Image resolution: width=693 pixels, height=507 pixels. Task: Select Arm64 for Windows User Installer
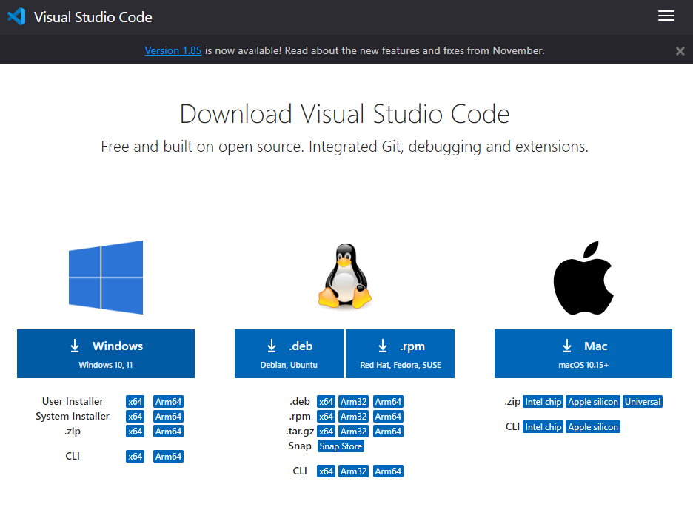point(168,401)
